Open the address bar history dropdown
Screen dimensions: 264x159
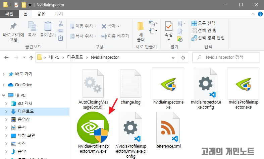(x=173, y=58)
